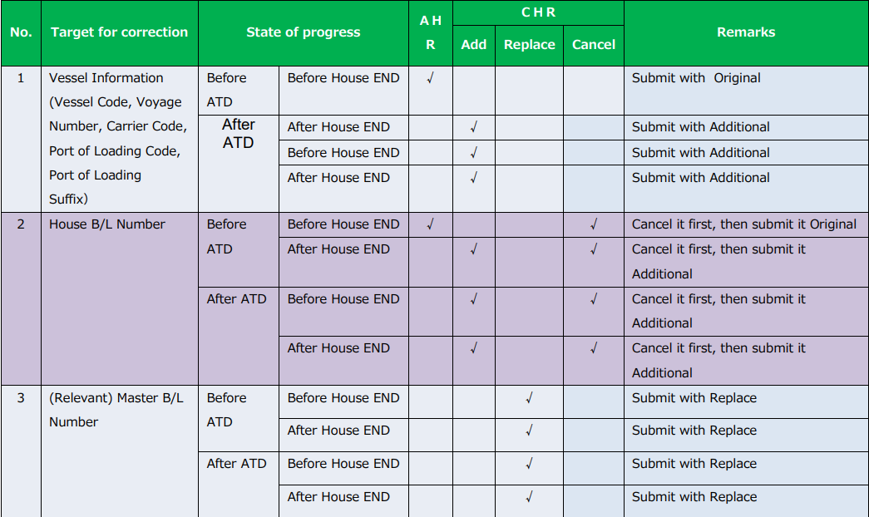Click row number 2 cell
The height and width of the screenshot is (517, 869).
[x=21, y=224]
